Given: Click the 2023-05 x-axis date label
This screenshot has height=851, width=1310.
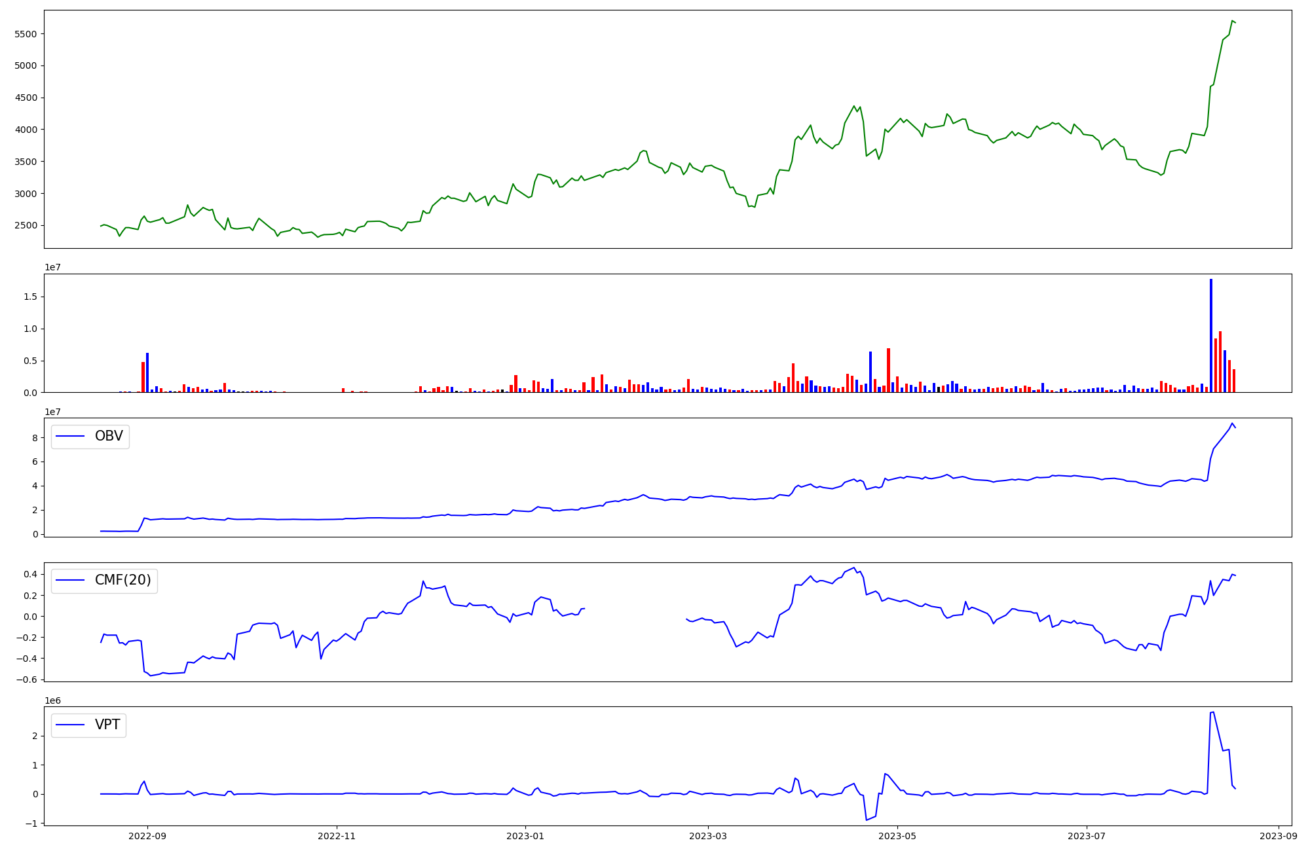Looking at the screenshot, I should click(x=897, y=835).
